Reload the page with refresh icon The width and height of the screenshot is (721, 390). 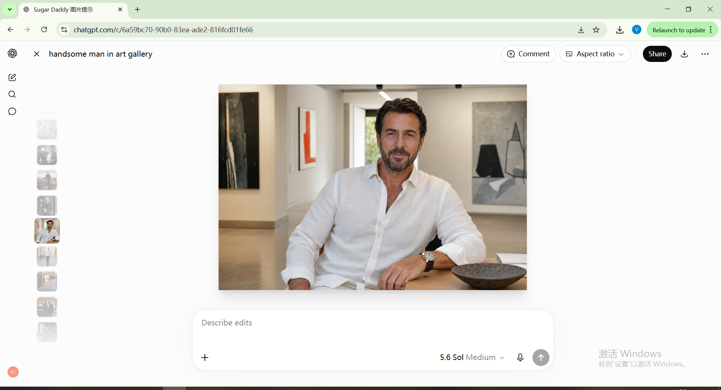click(x=44, y=30)
